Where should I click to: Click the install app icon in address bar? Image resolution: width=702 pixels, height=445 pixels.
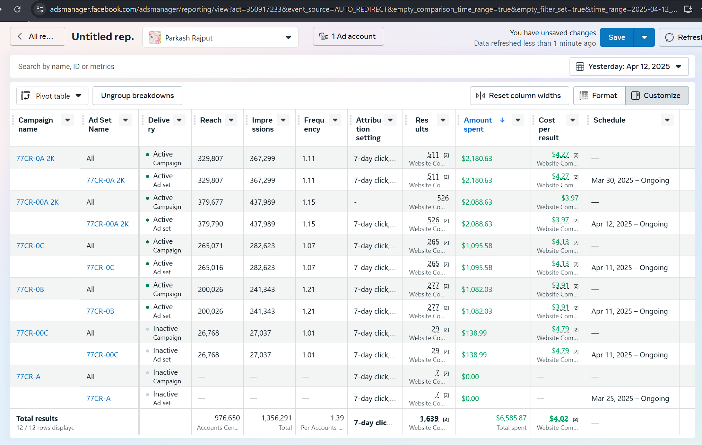[688, 9]
